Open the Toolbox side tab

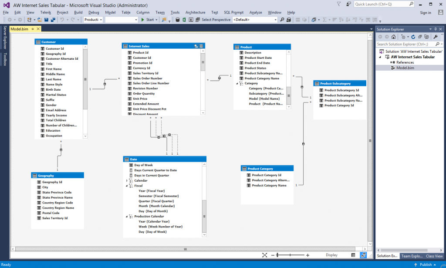5,59
